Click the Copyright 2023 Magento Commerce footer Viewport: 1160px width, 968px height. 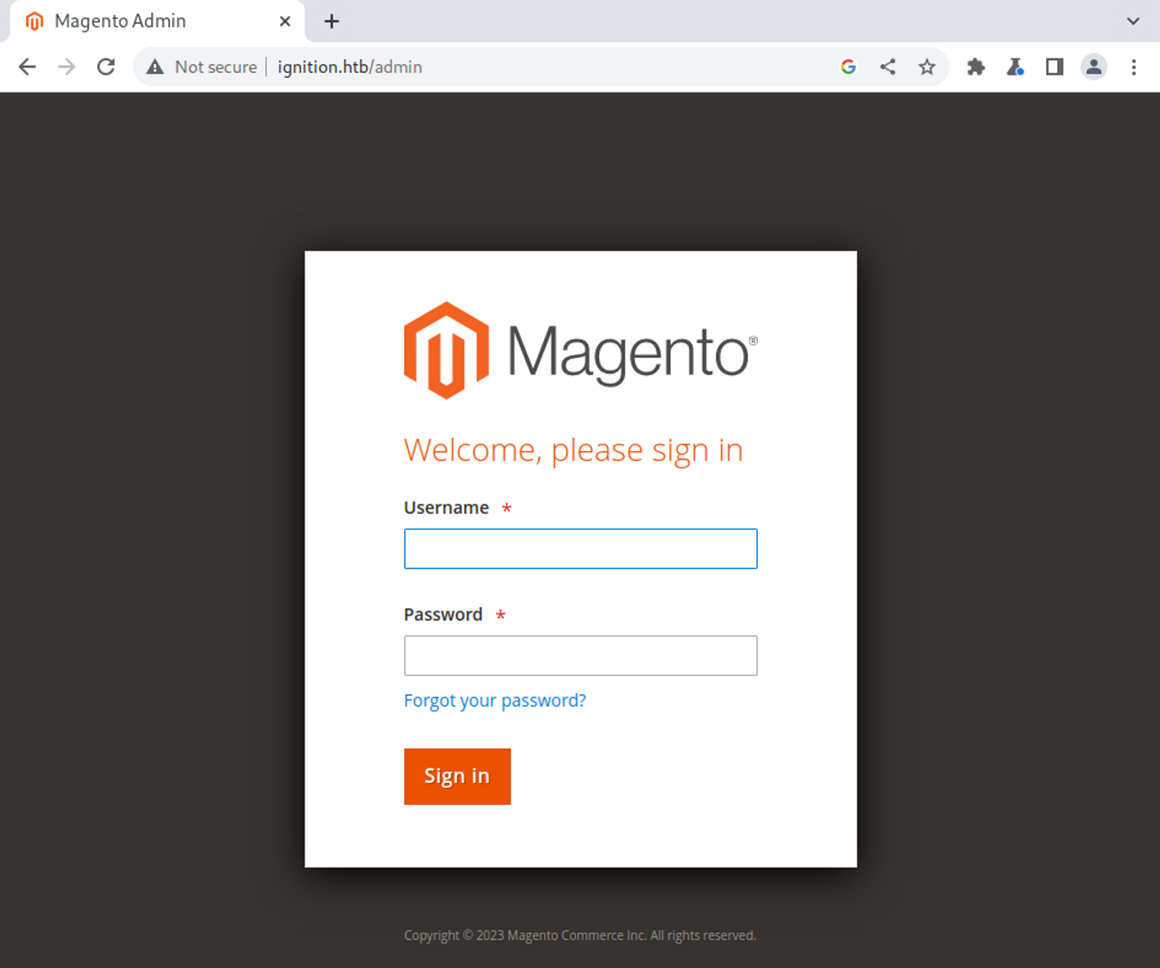pos(580,936)
